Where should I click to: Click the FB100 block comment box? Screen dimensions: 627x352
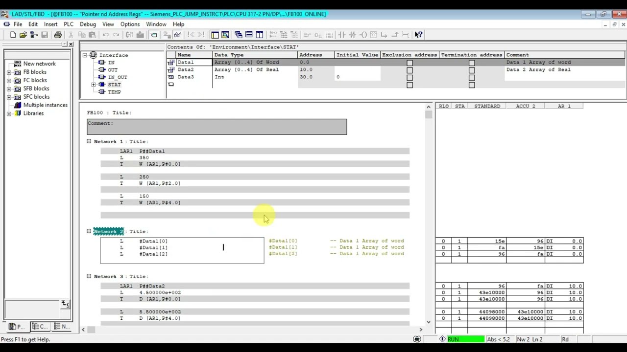point(217,127)
